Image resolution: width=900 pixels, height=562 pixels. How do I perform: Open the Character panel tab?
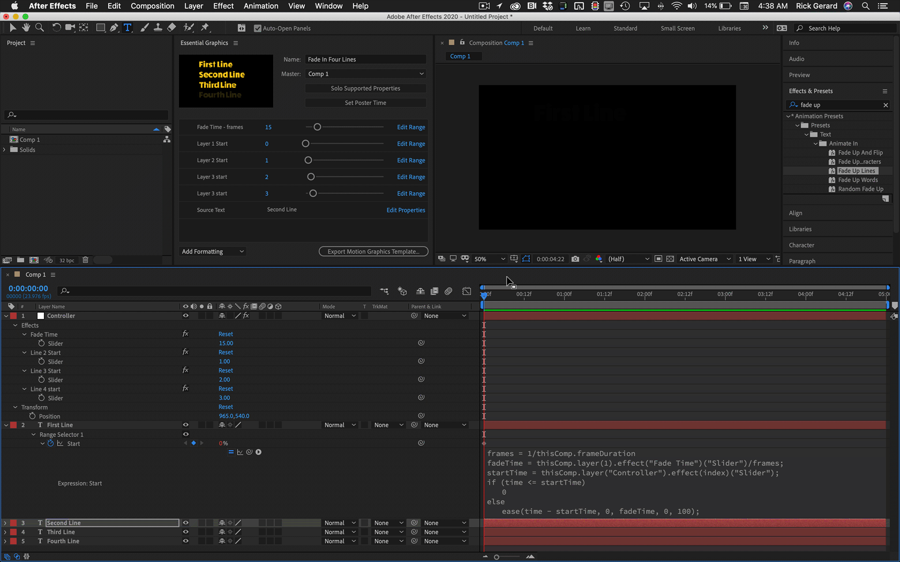[801, 245]
